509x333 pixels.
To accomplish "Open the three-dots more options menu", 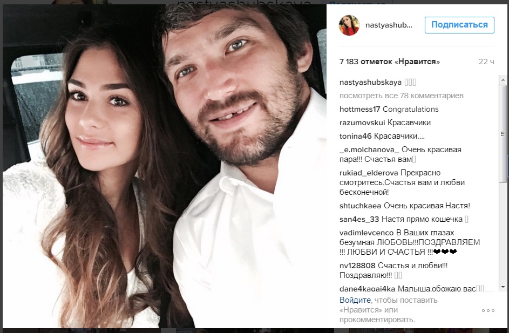I will 488,311.
